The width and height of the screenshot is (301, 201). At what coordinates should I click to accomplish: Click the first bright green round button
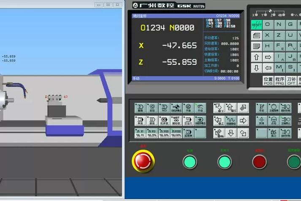[x=190, y=162]
